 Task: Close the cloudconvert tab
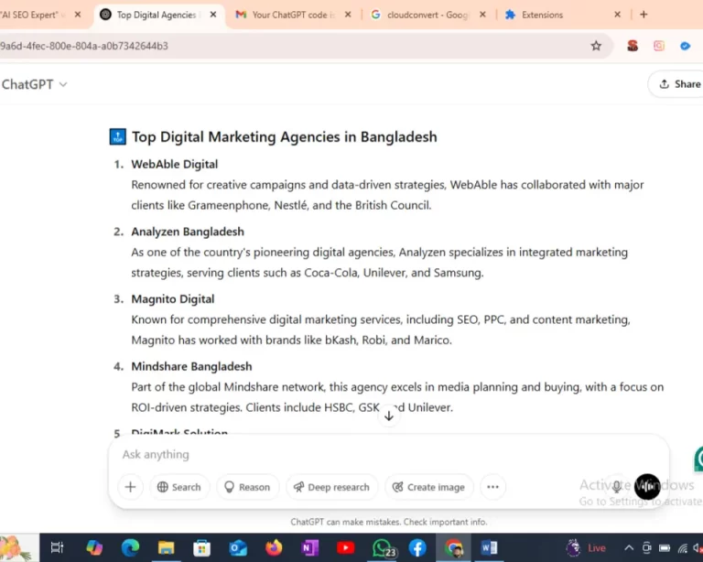click(482, 15)
